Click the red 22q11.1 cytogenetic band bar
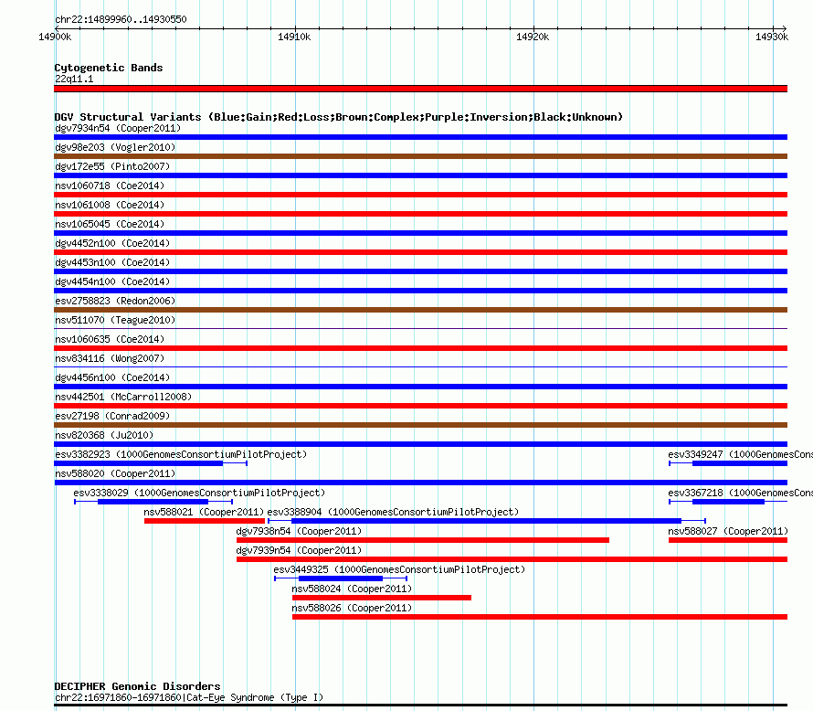This screenshot has width=813, height=711. click(x=420, y=89)
